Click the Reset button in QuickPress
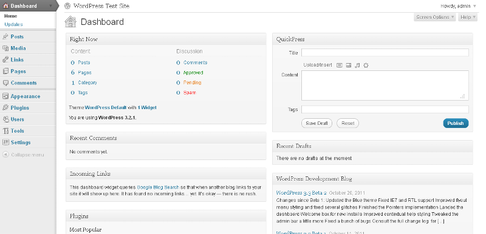The height and width of the screenshot is (234, 486). pos(347,123)
